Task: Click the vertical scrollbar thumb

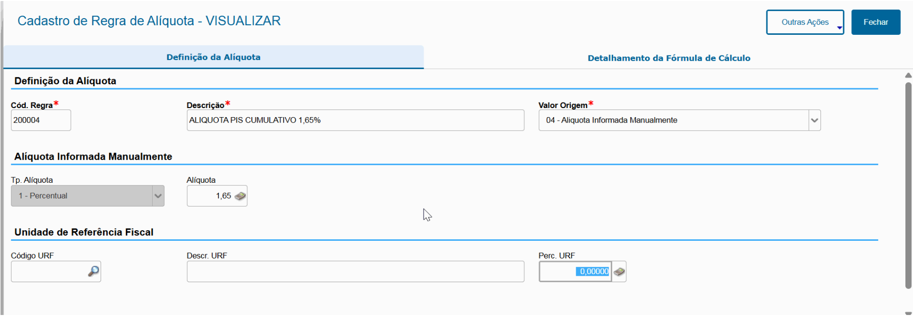Action: point(908,185)
